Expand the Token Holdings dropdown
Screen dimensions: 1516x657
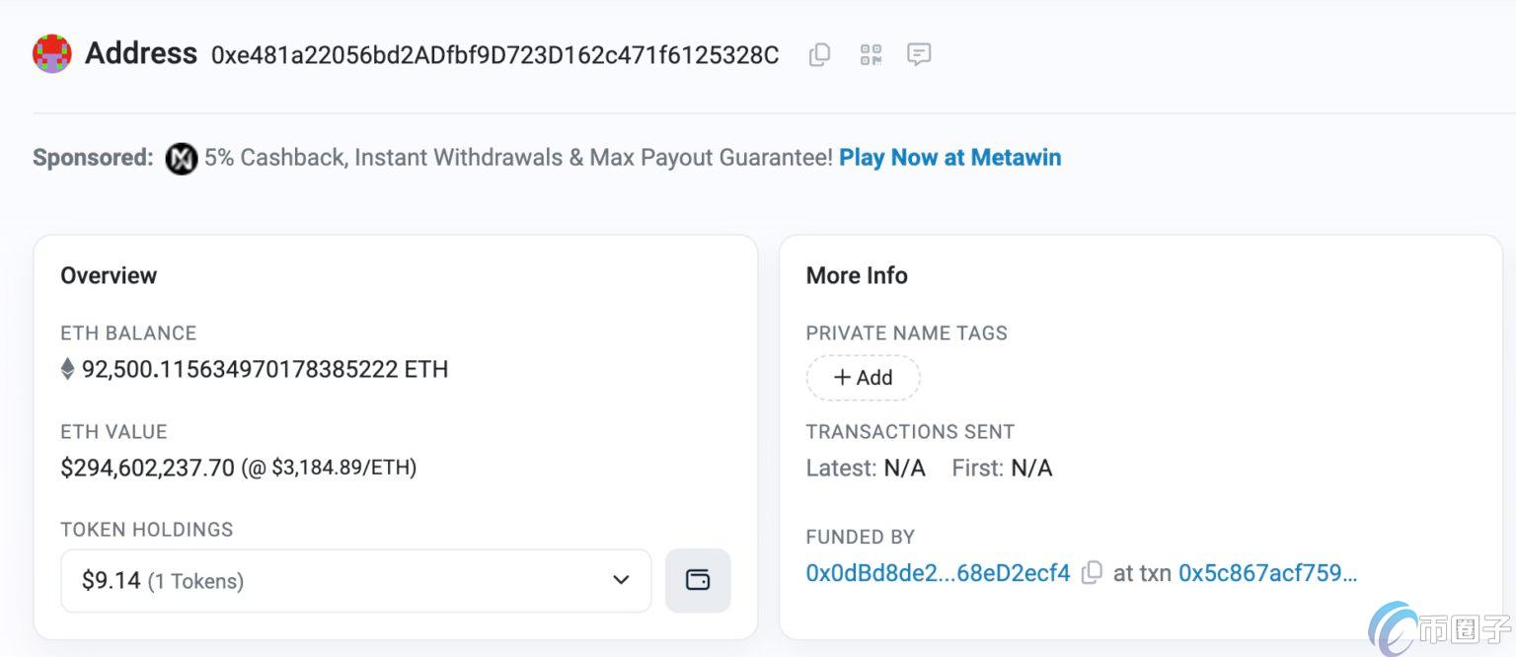[355, 580]
